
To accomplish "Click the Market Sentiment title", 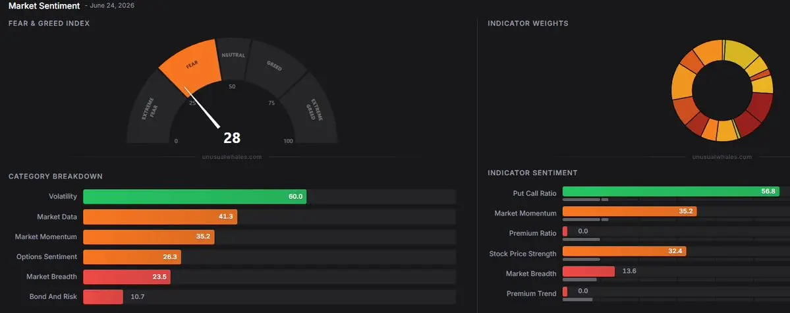I will [44, 6].
